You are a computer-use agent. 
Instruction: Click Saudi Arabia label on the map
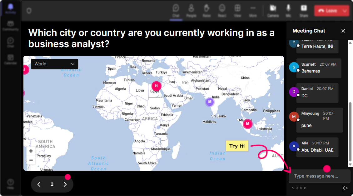[x=173, y=96]
